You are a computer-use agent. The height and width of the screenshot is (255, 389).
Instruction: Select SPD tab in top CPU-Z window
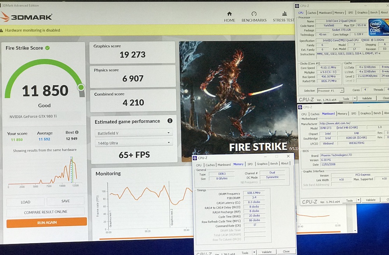click(350, 13)
